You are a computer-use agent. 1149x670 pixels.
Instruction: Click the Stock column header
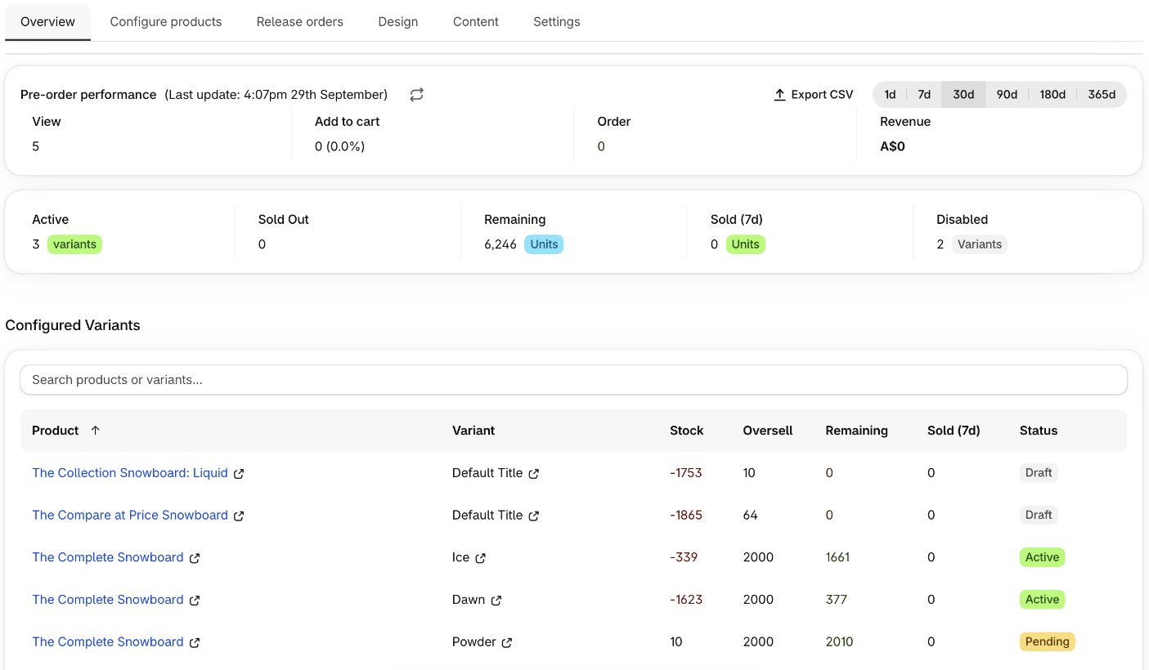point(687,431)
